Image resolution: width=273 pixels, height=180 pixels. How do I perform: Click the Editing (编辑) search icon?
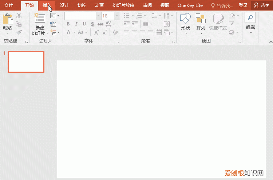pyautogui.click(x=250, y=17)
